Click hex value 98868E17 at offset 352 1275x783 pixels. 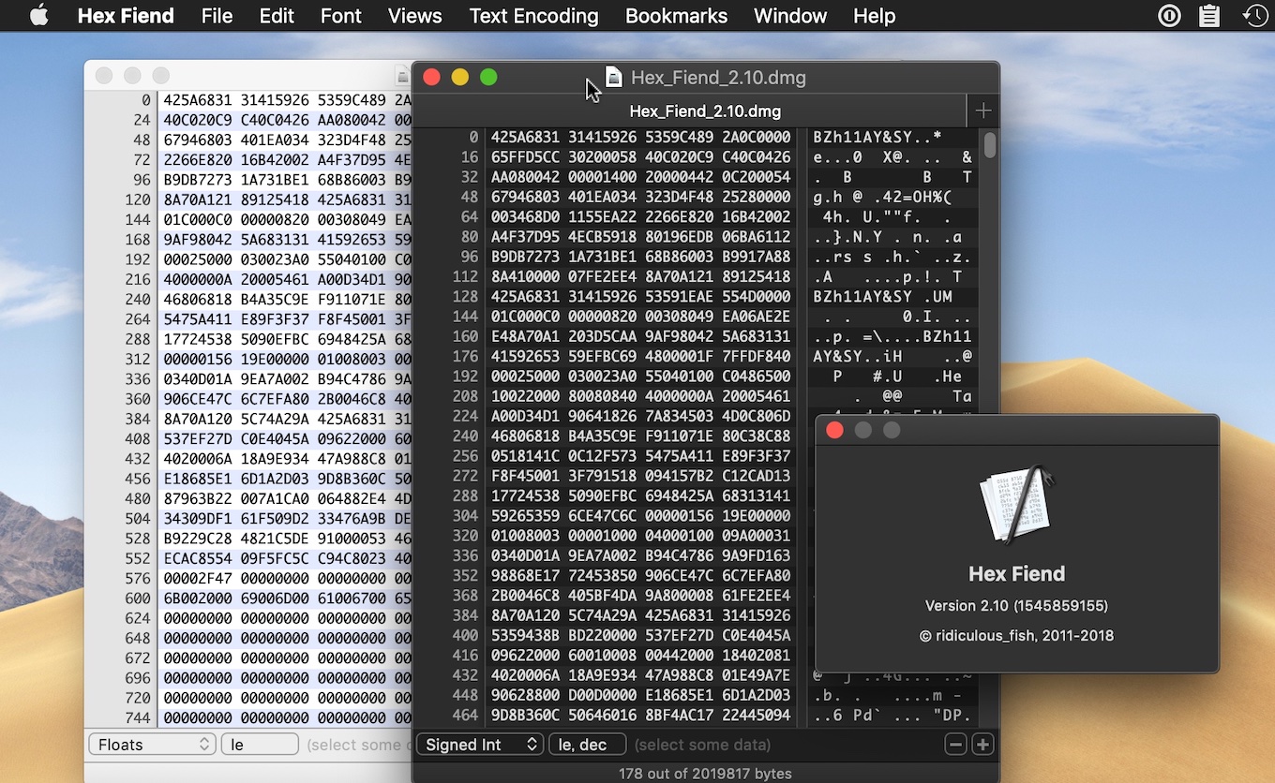click(526, 575)
